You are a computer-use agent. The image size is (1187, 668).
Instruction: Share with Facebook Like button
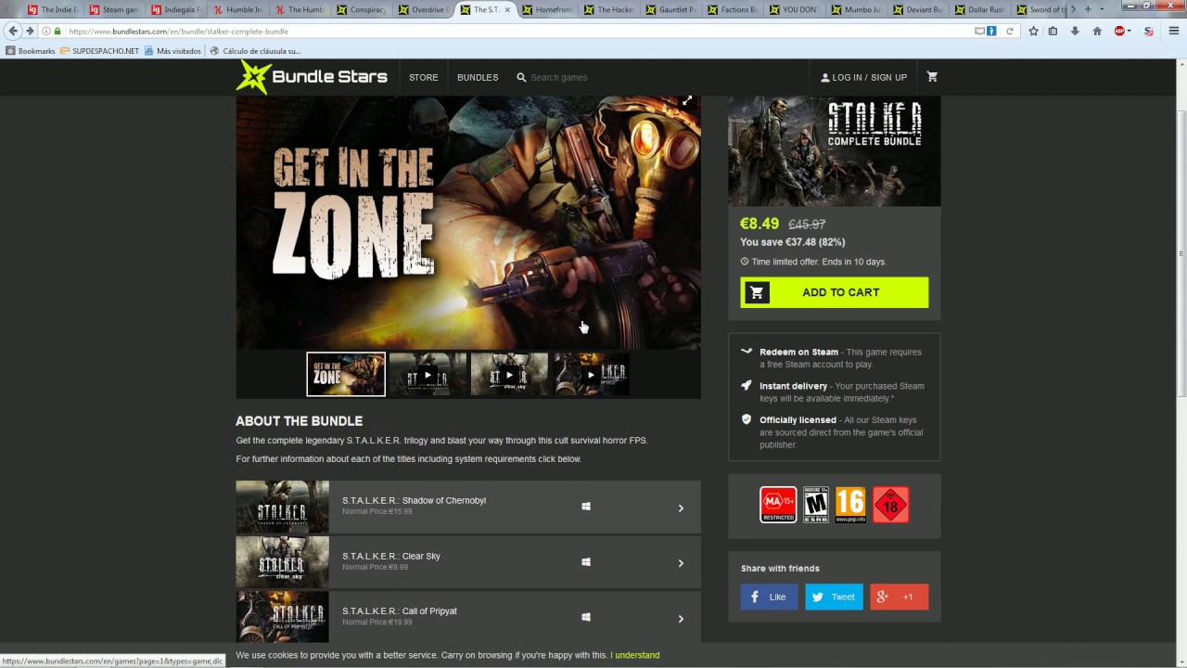pos(769,597)
